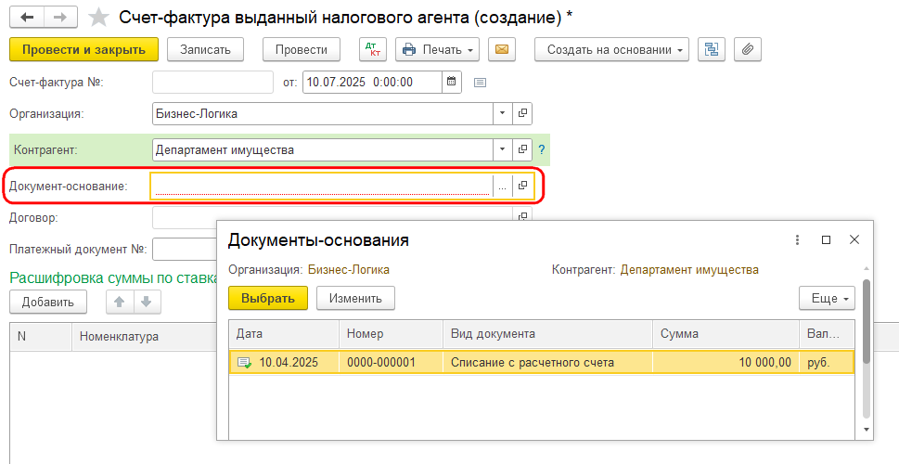Open the Еще menu in the dialog

[828, 298]
